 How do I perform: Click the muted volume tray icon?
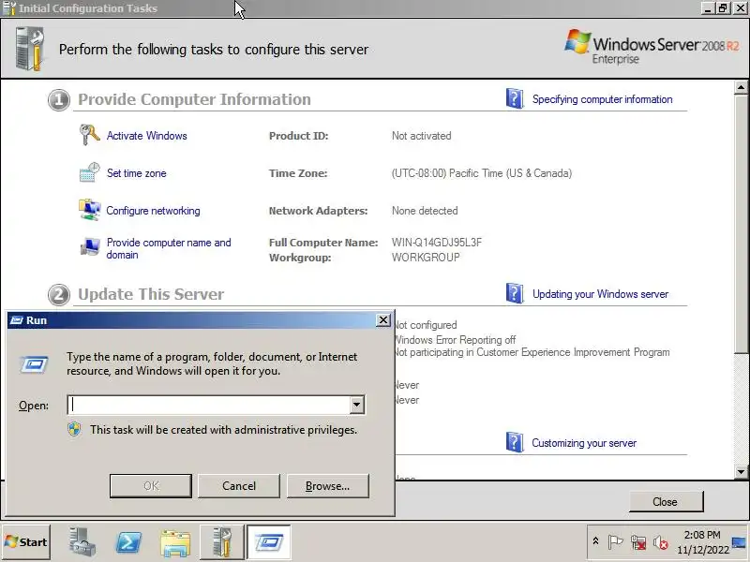coord(661,542)
